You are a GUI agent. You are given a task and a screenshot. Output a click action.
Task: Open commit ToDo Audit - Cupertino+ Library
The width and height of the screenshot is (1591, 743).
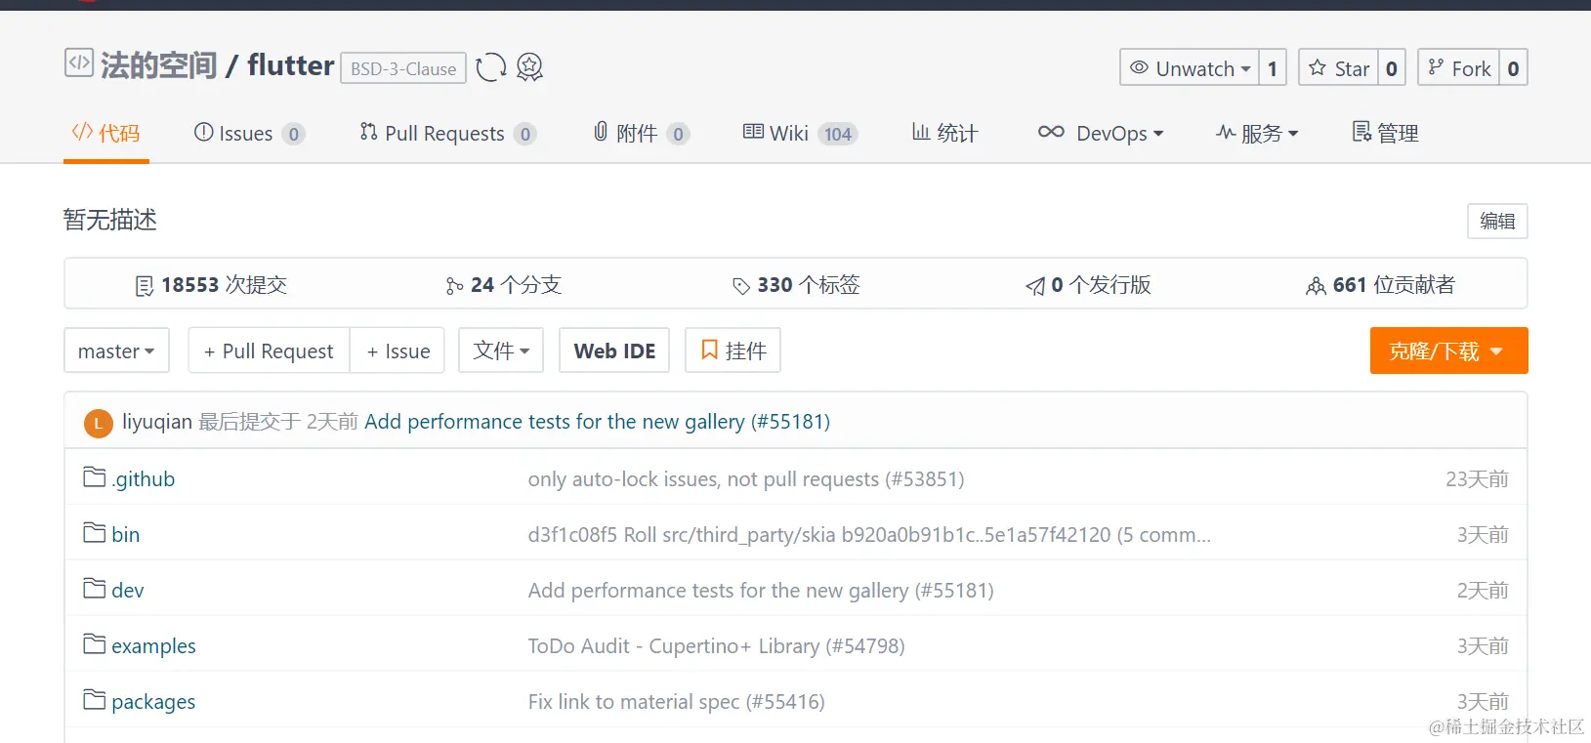[x=716, y=645]
